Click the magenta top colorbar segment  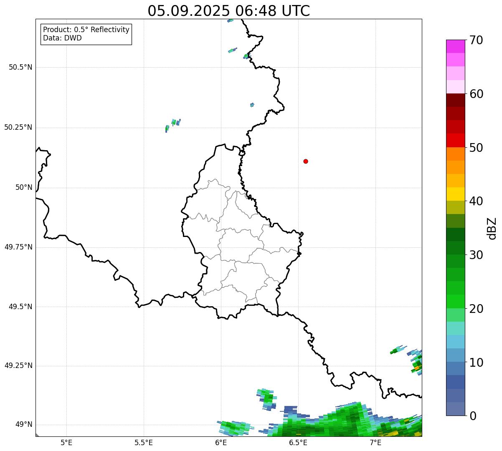tap(455, 46)
